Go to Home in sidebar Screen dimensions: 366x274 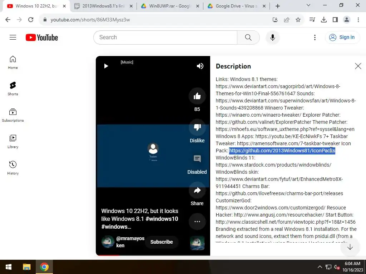[13, 62]
